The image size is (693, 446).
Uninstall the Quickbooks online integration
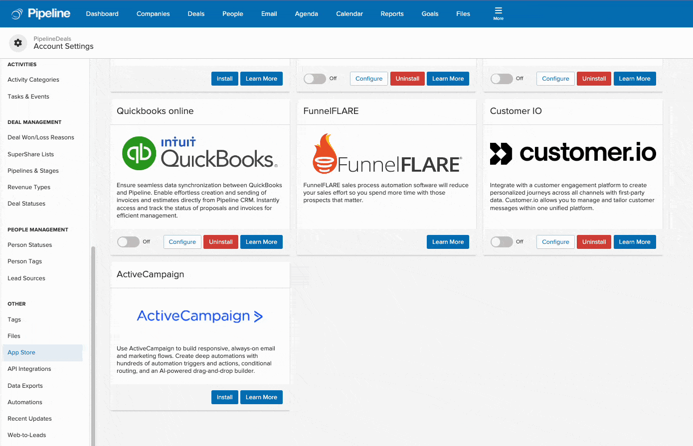(x=220, y=242)
